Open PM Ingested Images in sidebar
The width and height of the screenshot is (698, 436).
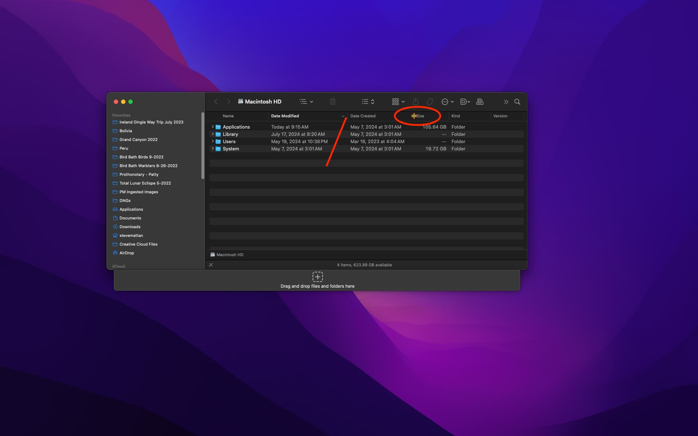(139, 192)
